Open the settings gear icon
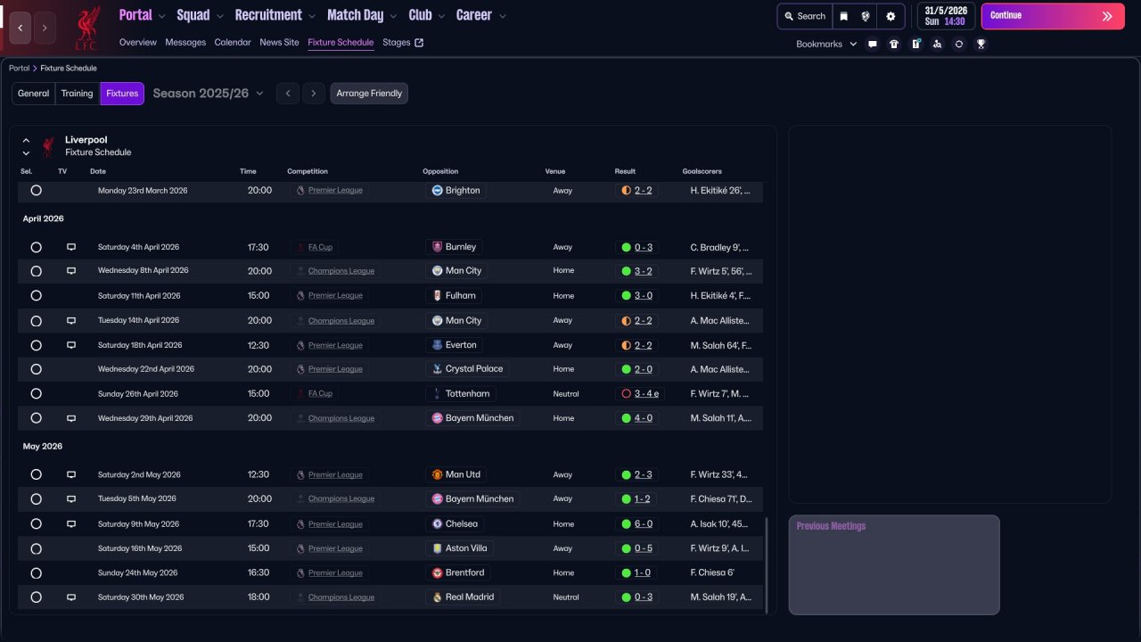The image size is (1141, 642). pyautogui.click(x=891, y=16)
